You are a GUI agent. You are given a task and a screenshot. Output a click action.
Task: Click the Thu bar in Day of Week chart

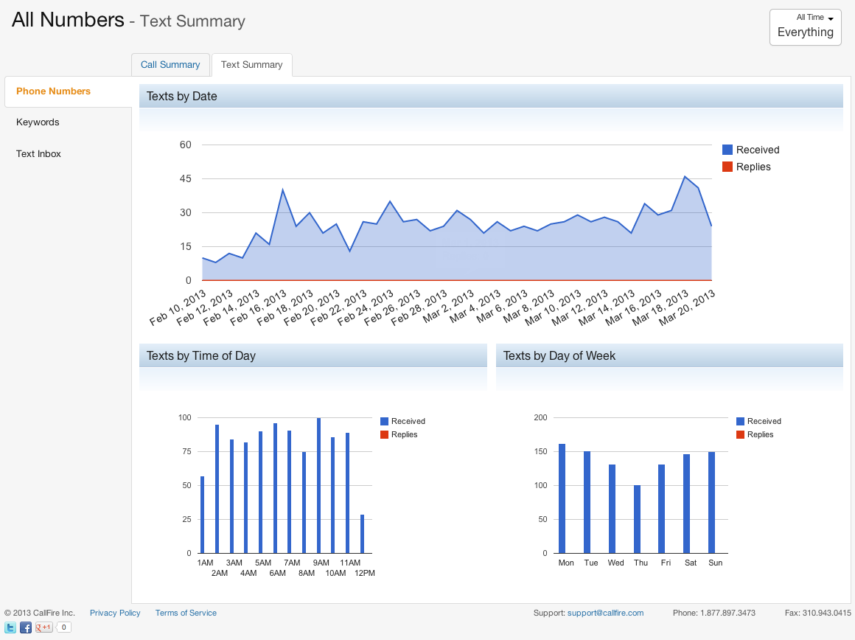[x=637, y=519]
